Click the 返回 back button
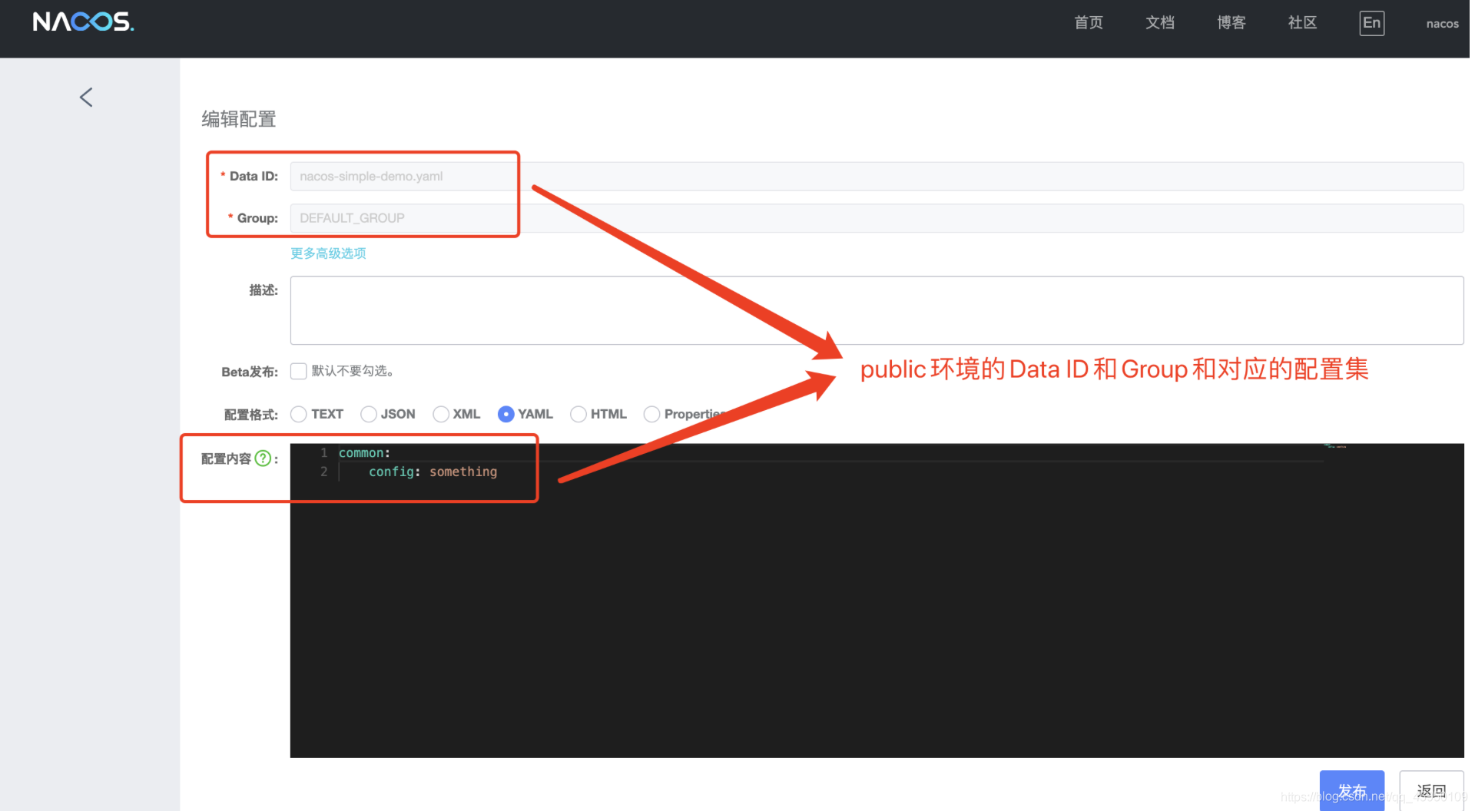Screen dimensions: 1475x811 [x=1431, y=790]
